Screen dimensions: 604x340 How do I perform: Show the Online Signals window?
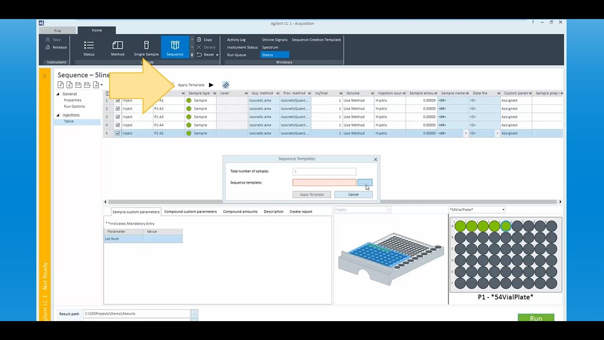[x=275, y=40]
